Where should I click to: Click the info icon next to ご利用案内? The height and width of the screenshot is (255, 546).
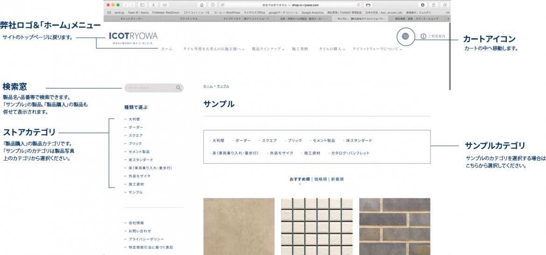tap(423, 36)
